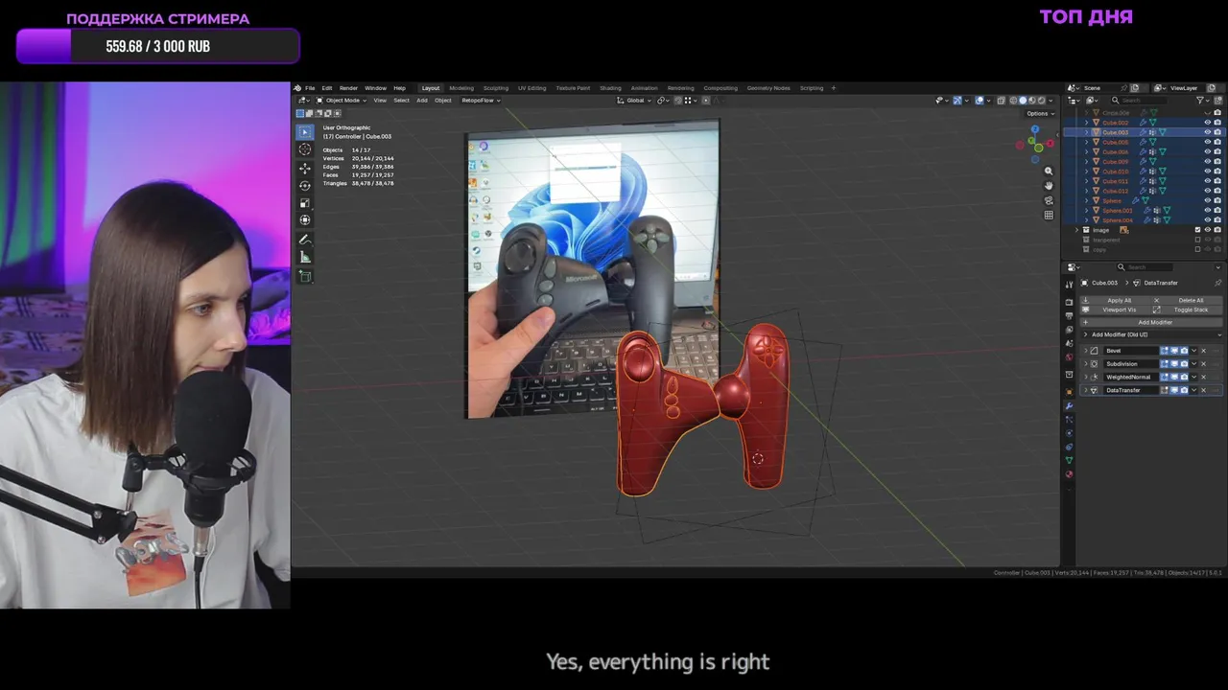Open the Global transform orientation dropdown
1228x690 pixels.
634,100
